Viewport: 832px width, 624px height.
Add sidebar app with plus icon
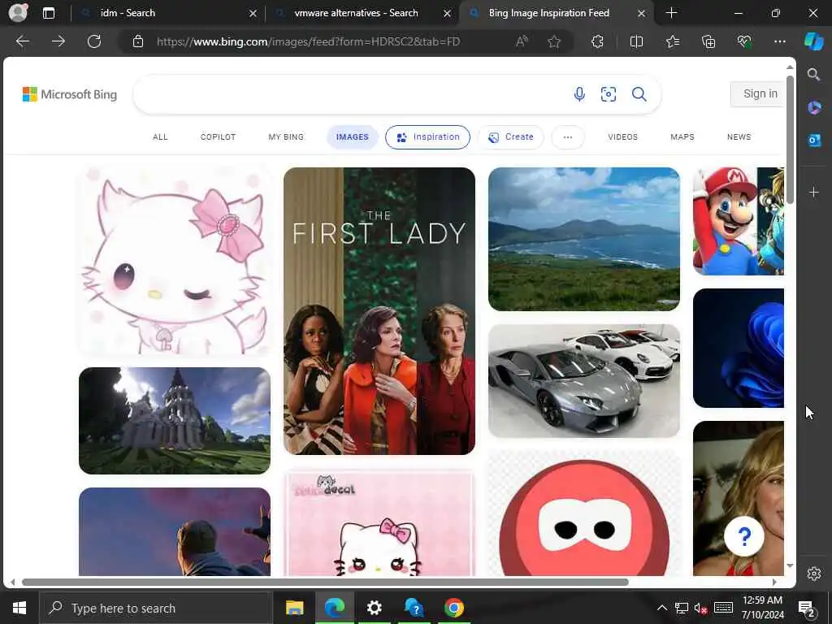pyautogui.click(x=814, y=192)
